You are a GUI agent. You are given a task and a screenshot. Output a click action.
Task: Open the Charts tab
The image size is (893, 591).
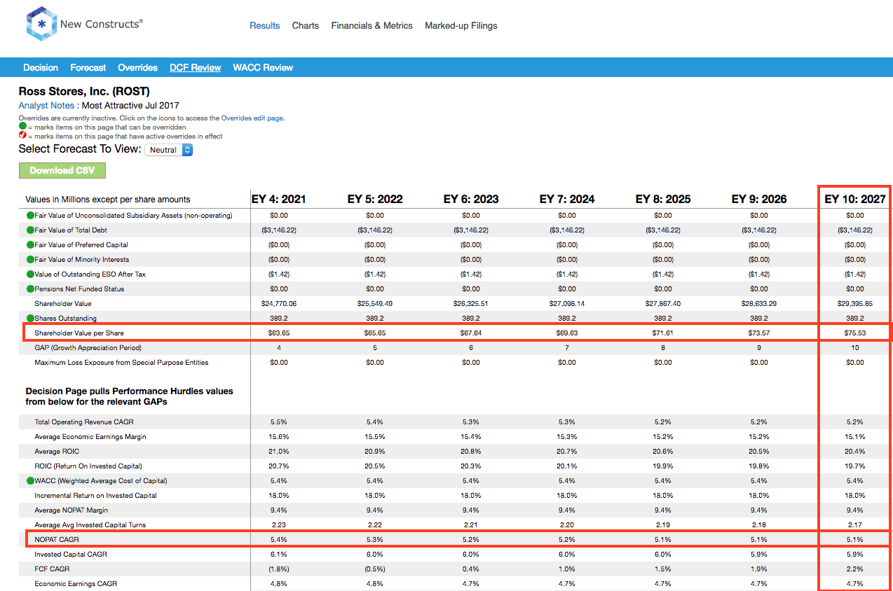coord(306,25)
